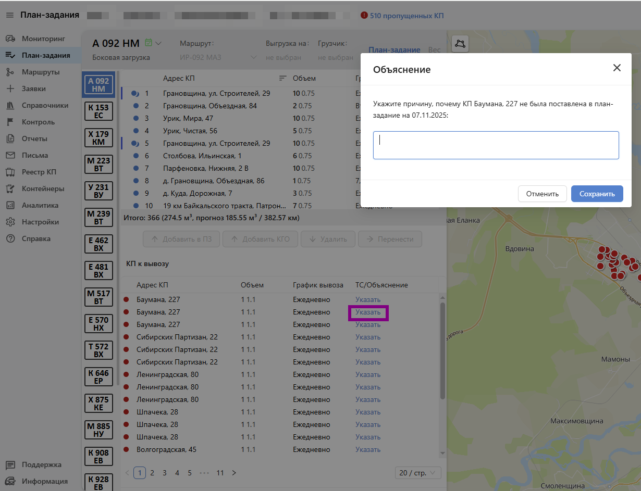Click the sort icon beside Адрес КП
This screenshot has width=641, height=491.
[282, 78]
